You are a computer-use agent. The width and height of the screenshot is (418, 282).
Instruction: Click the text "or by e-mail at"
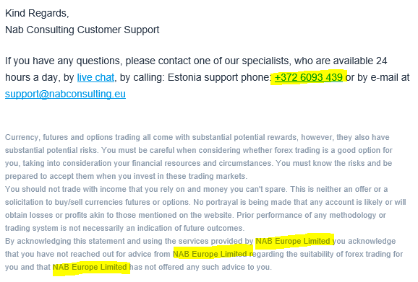click(378, 77)
